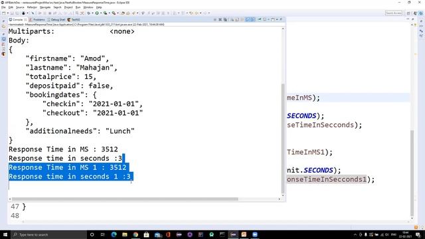Expand the New file dropdown arrow

(x=7, y=13)
